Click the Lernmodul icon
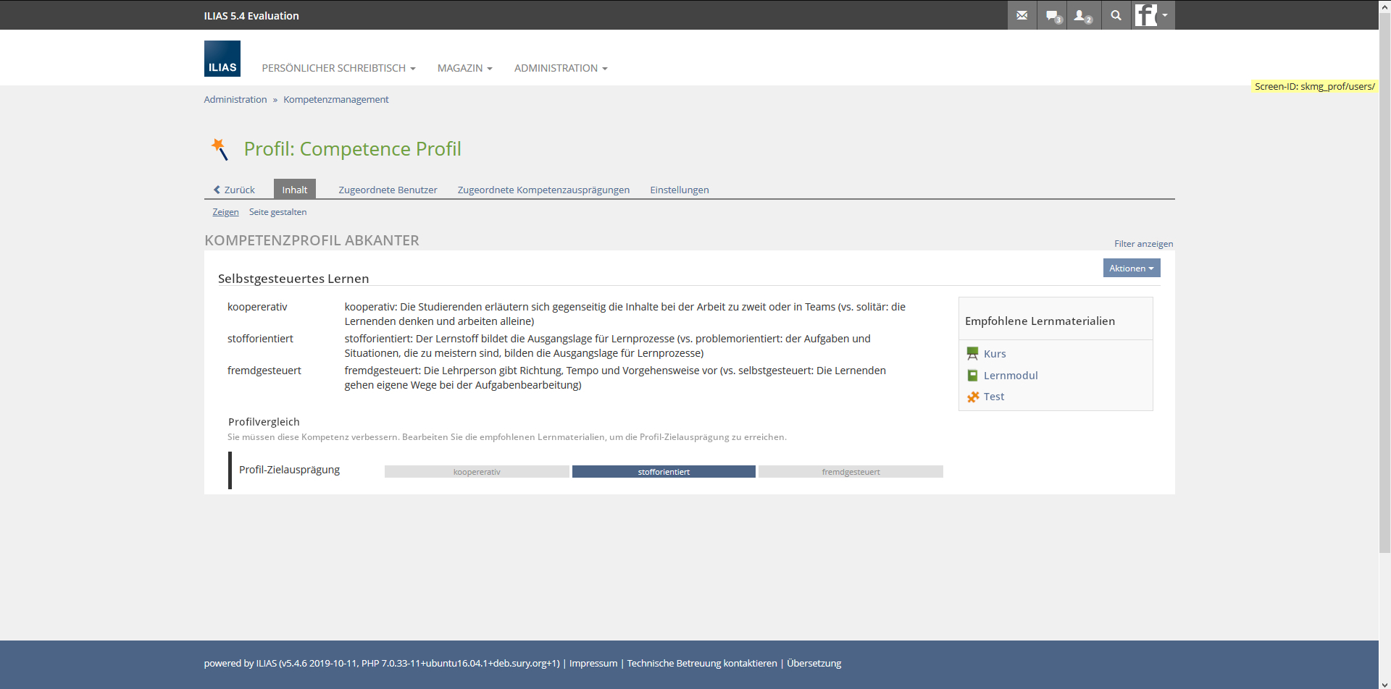Image resolution: width=1391 pixels, height=689 pixels. (972, 375)
